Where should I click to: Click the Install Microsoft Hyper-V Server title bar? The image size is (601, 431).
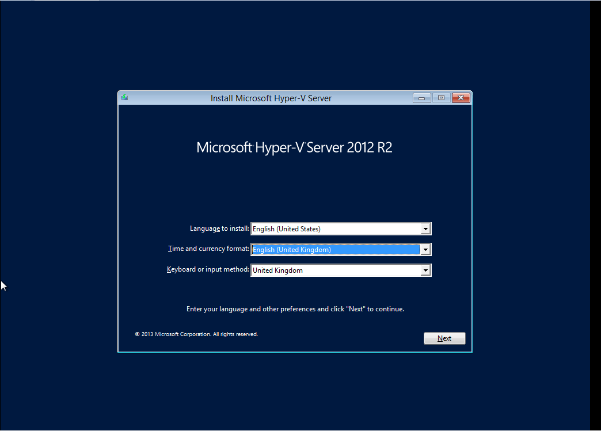[x=271, y=98]
